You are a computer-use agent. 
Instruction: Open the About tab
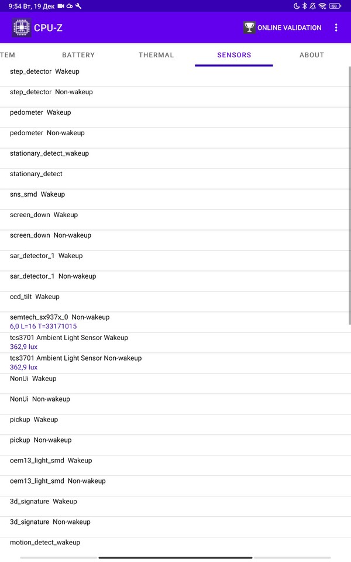[311, 55]
